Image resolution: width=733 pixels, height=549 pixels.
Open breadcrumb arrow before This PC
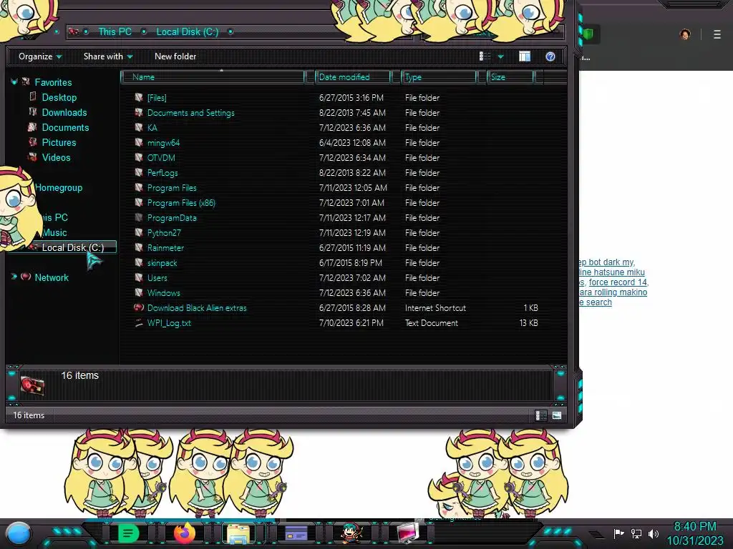pos(86,31)
